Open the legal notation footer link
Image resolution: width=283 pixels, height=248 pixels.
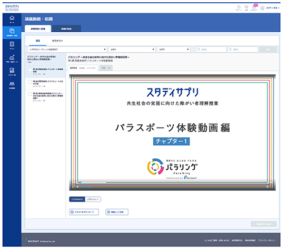pyautogui.click(x=237, y=241)
